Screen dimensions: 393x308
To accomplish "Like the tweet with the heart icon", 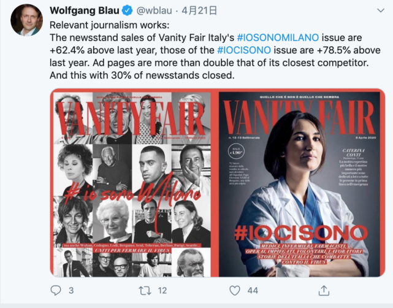I will pos(235,290).
